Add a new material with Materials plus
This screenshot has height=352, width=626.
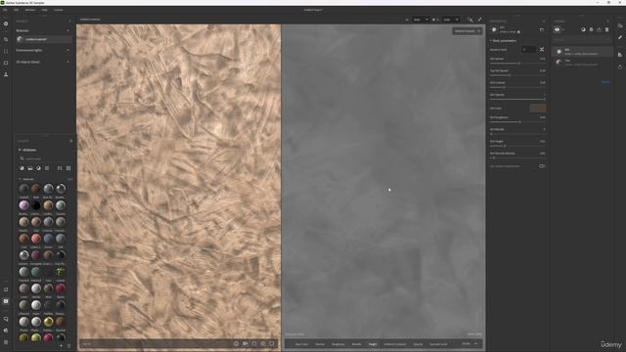pos(67,30)
